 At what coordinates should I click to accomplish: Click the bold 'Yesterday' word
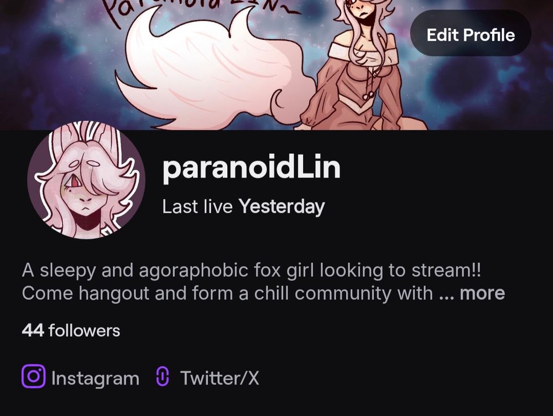(x=282, y=207)
